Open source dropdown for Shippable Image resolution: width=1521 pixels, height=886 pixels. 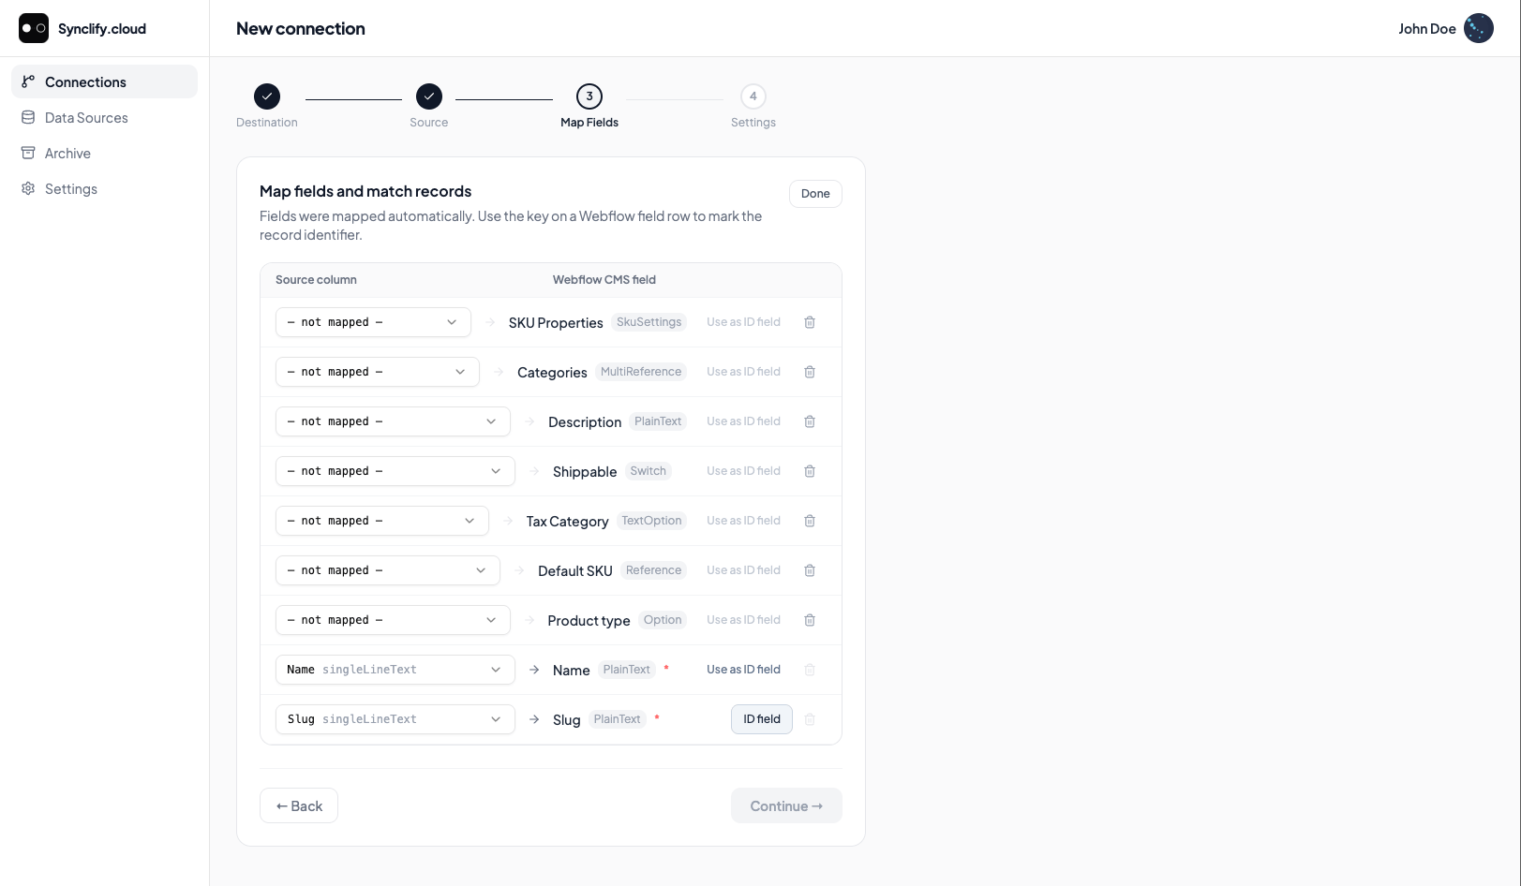pos(395,471)
